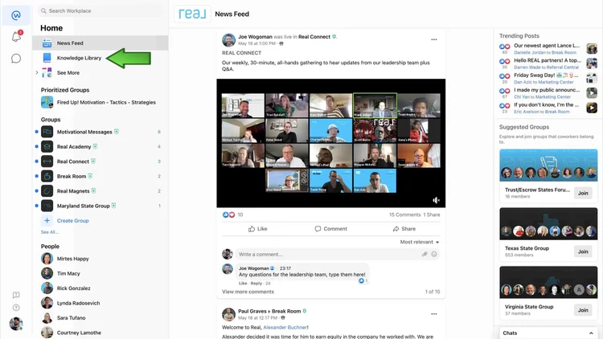603x339 pixels.
Task: Click See All under Groups
Action: 49,232
